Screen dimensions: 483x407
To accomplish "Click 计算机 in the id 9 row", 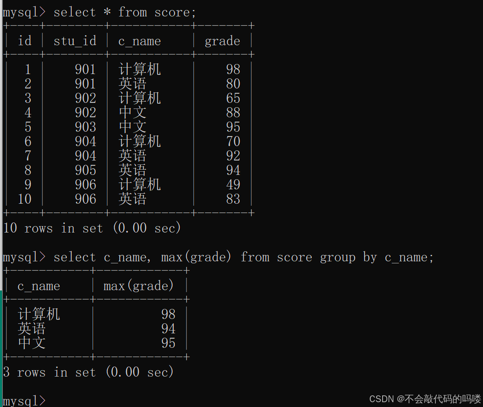I will pos(140,184).
